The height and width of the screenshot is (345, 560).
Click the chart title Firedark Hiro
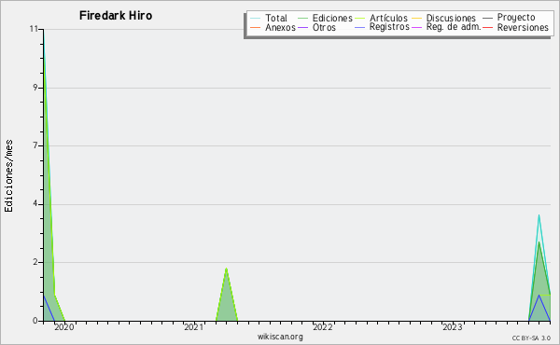(x=116, y=16)
